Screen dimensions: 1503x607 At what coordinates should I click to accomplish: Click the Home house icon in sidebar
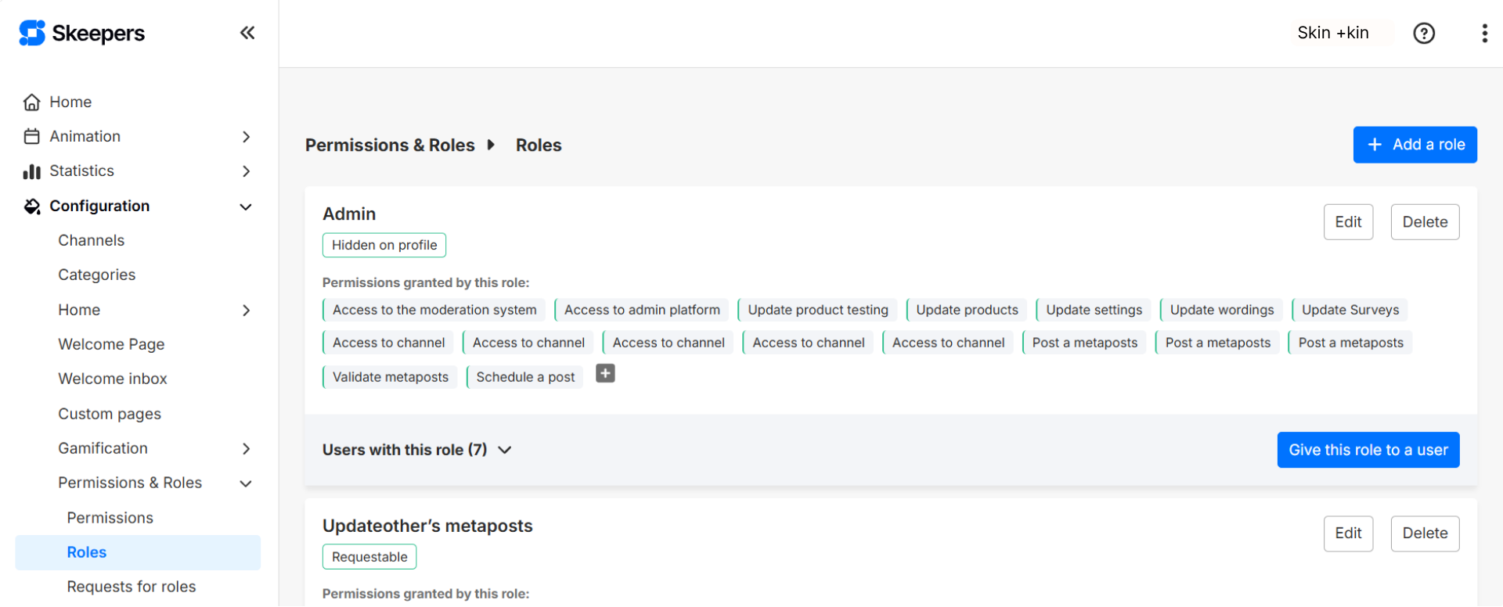tap(32, 102)
